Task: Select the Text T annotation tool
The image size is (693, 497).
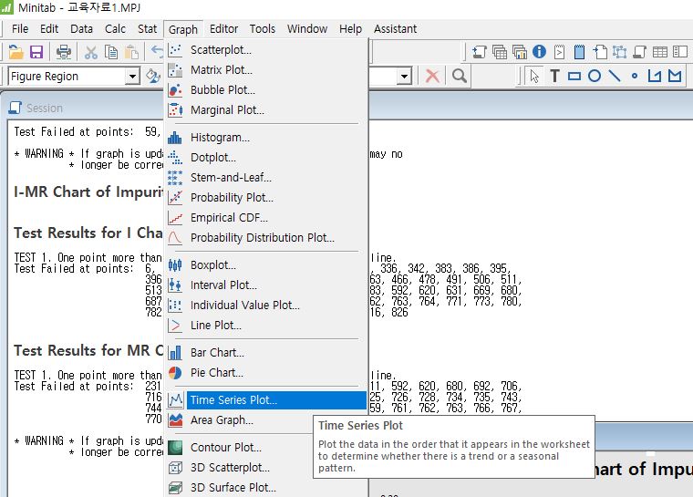Action: click(554, 76)
